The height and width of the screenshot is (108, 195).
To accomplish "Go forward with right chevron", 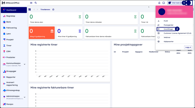I will [x=37, y=9].
